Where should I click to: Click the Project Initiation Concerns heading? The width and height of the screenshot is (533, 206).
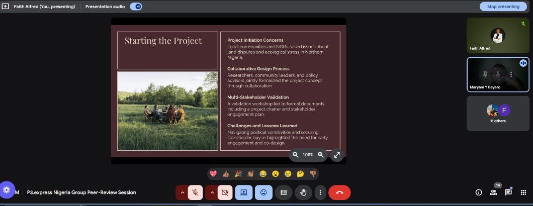point(255,40)
